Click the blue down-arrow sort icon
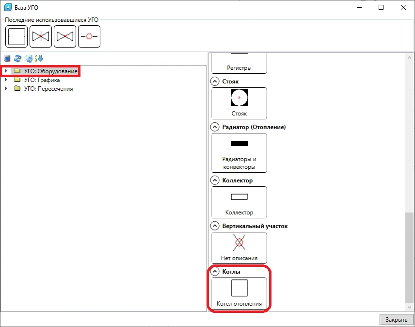The image size is (415, 327). (39, 58)
